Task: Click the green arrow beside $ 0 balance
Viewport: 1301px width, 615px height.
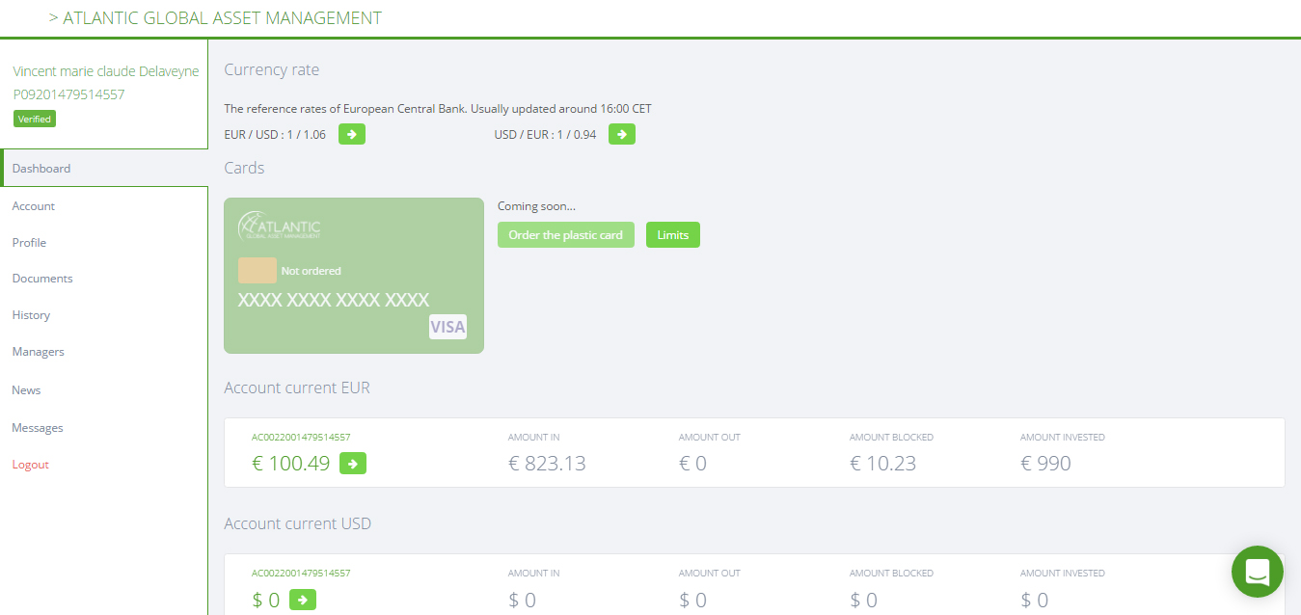Action: coord(303,600)
